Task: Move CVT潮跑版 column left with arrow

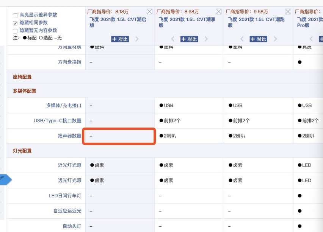Action: point(242,39)
